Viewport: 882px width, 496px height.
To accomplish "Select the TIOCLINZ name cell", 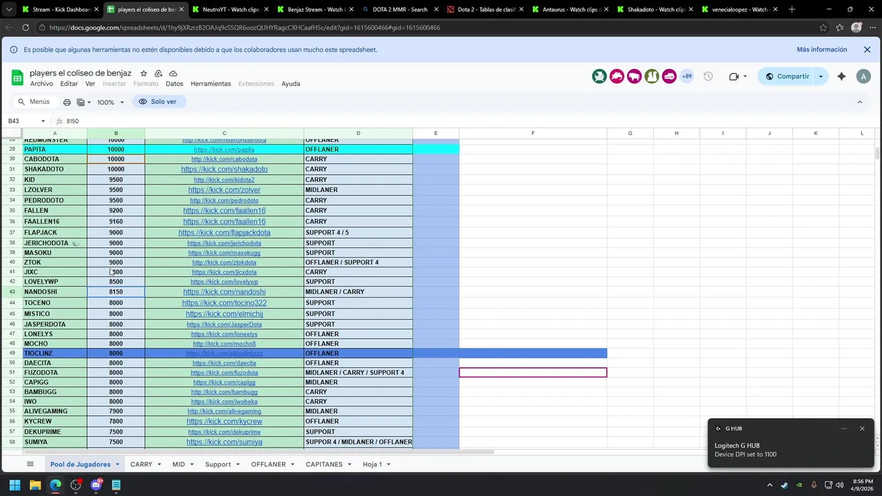I will coord(54,353).
